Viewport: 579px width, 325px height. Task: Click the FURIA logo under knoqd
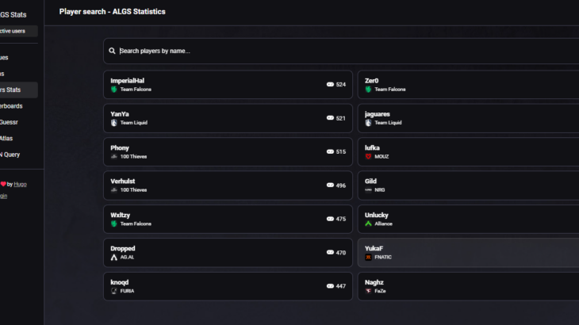pos(113,291)
